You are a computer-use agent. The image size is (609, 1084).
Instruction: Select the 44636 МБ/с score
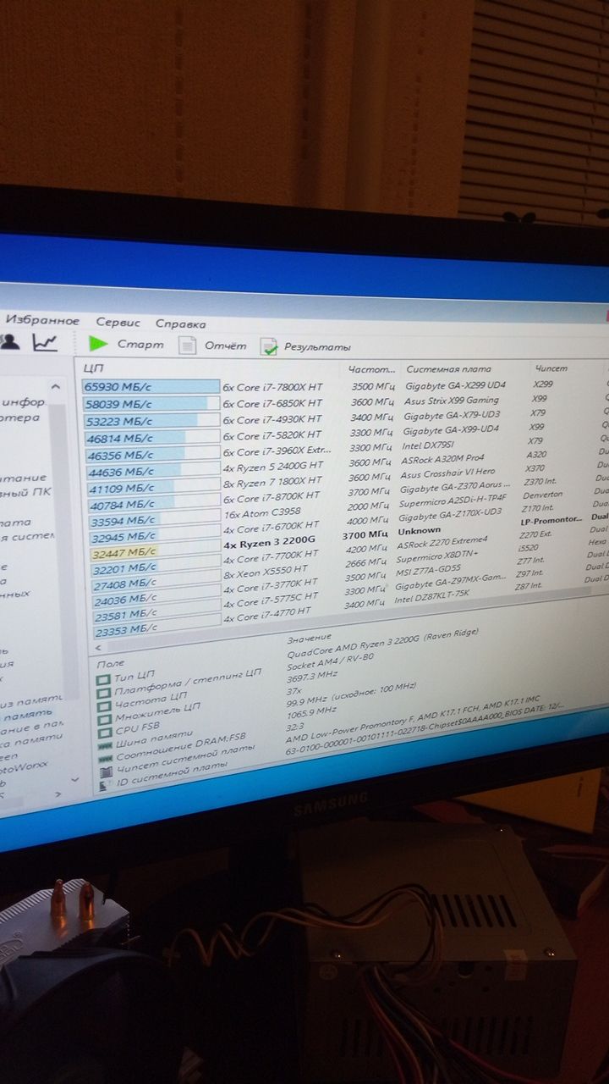click(x=119, y=472)
